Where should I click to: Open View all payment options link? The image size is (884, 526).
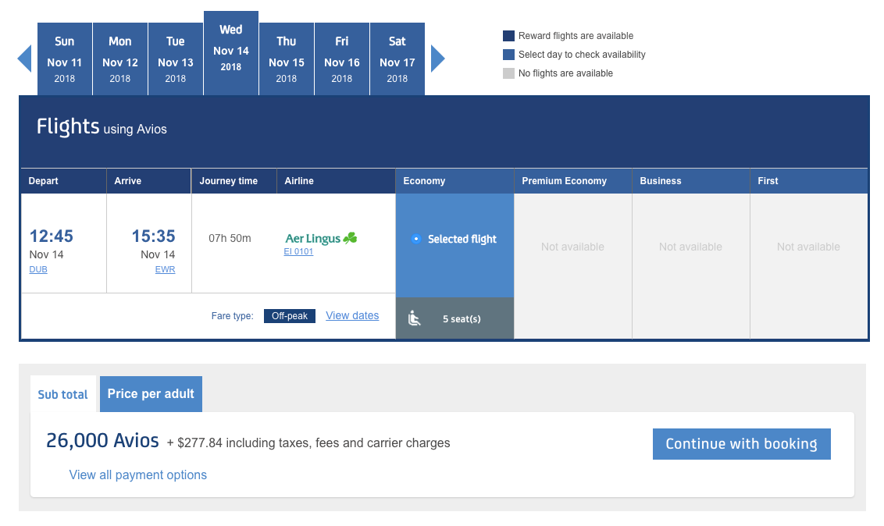pos(138,474)
